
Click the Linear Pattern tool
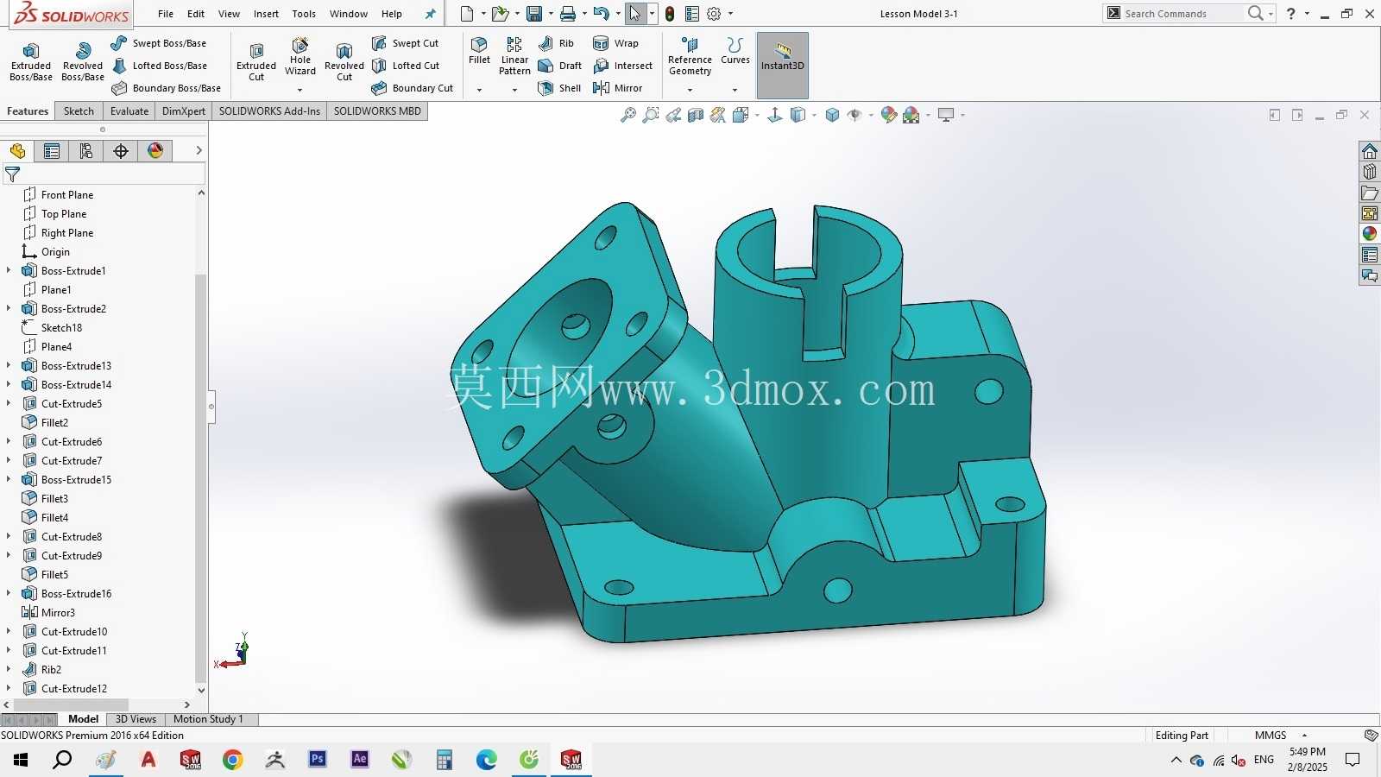[514, 56]
